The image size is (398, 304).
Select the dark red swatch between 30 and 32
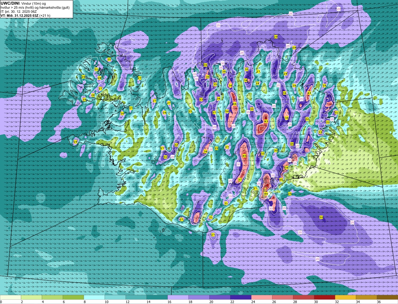[325, 297]
